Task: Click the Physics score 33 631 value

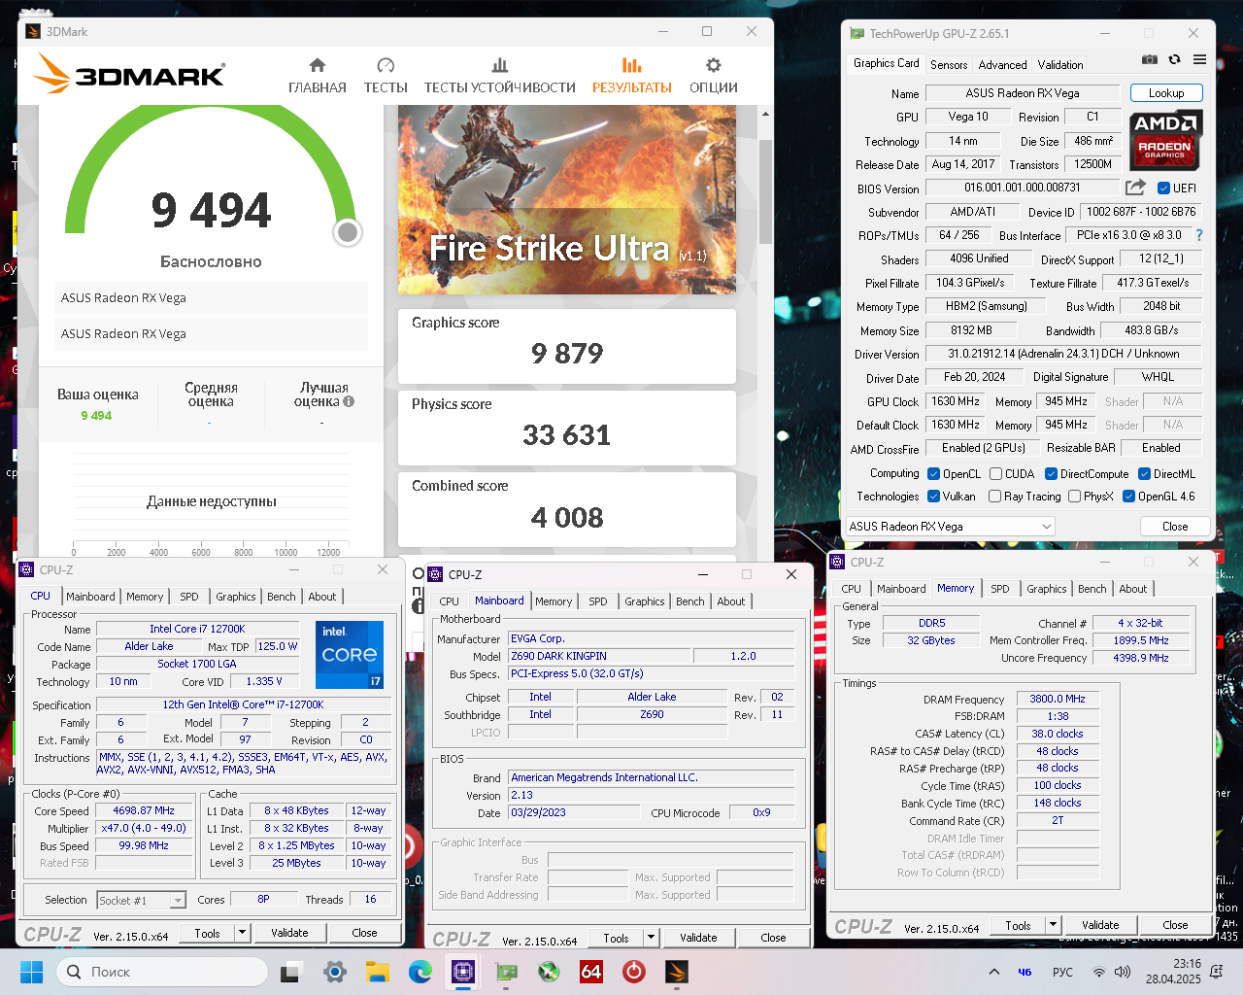Action: [x=567, y=435]
